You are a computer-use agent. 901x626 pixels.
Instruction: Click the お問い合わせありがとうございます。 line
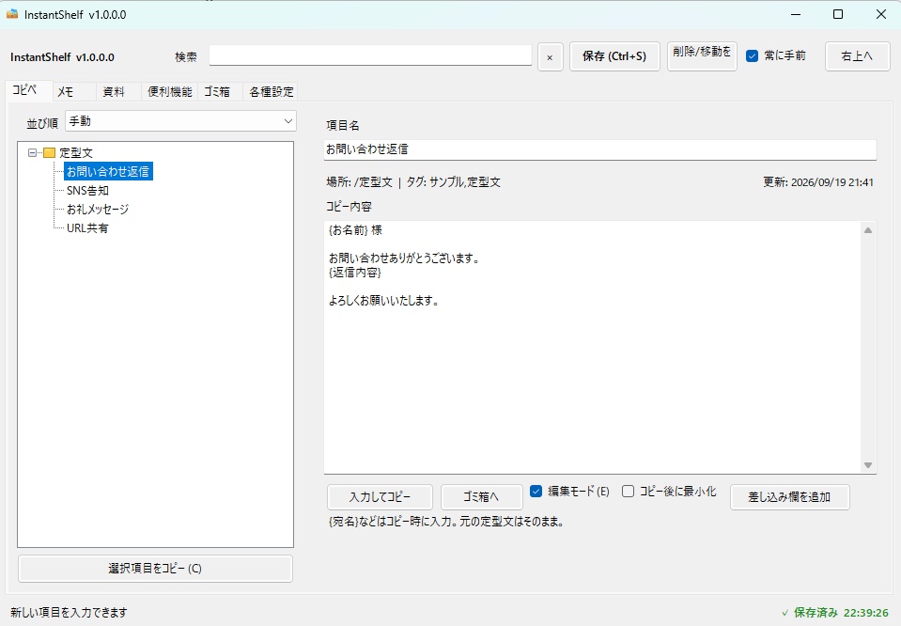tap(405, 258)
